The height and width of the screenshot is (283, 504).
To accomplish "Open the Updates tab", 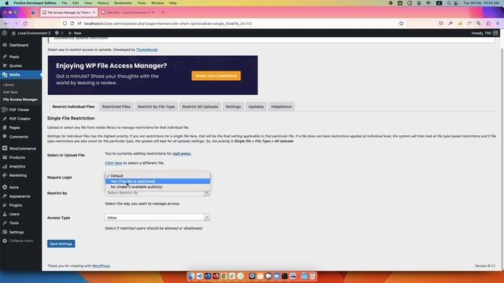I will [x=256, y=107].
